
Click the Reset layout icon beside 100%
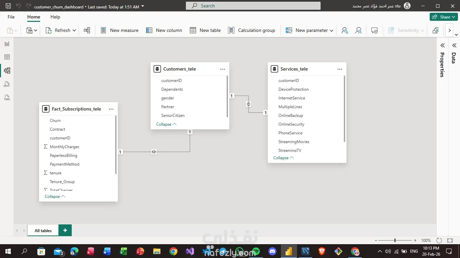pyautogui.click(x=439, y=241)
